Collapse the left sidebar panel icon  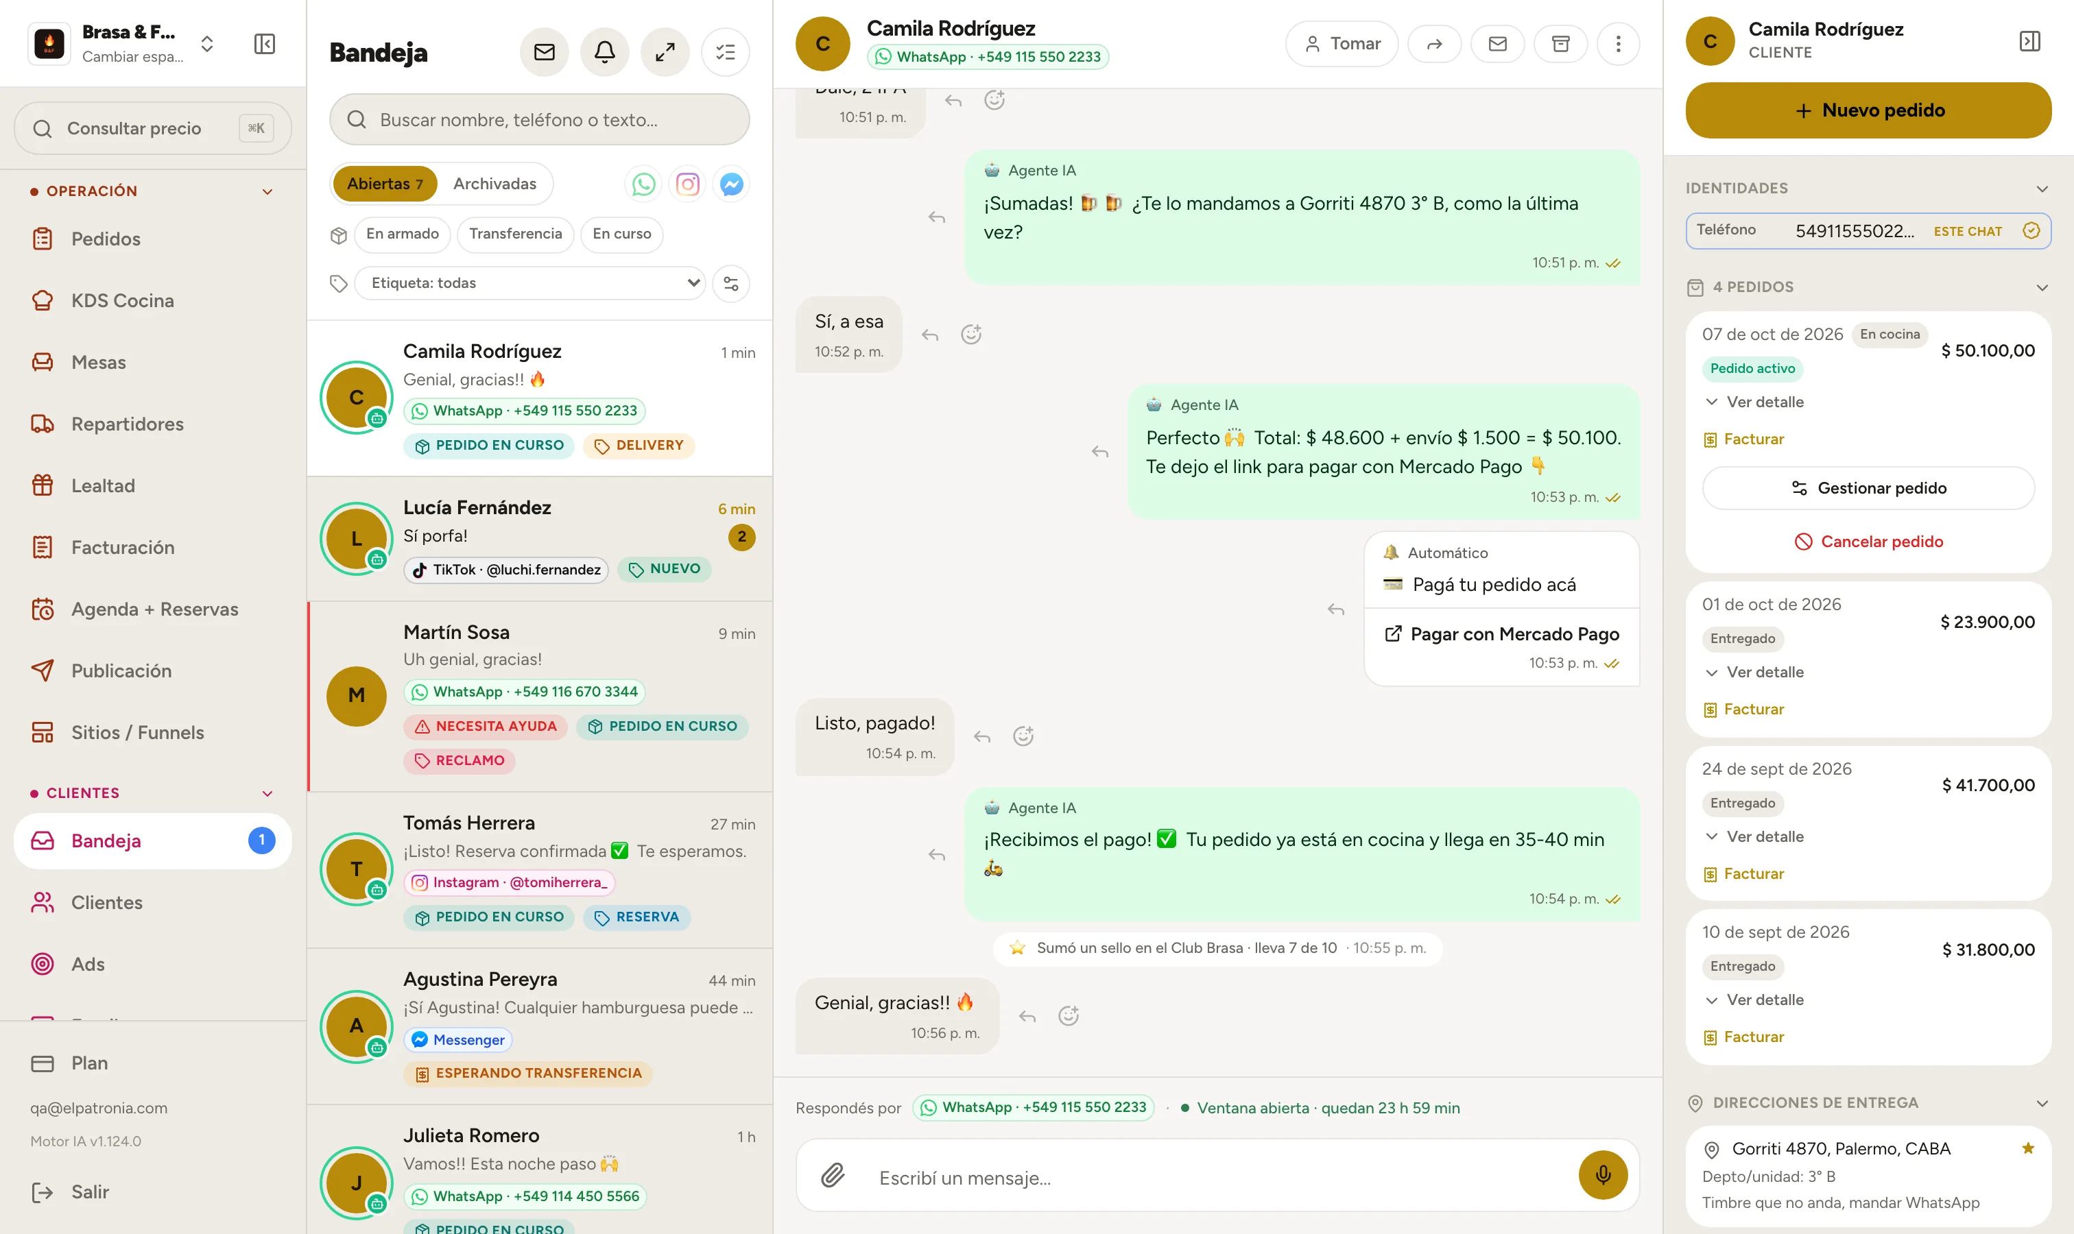click(265, 44)
